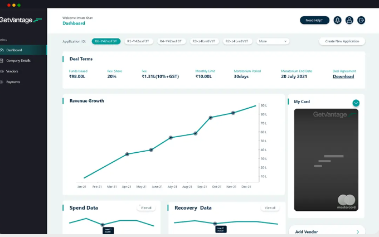Viewport: 379px width, 237px height.
Task: Select application ID R5-Y42nxF3T
Action: tap(138, 41)
